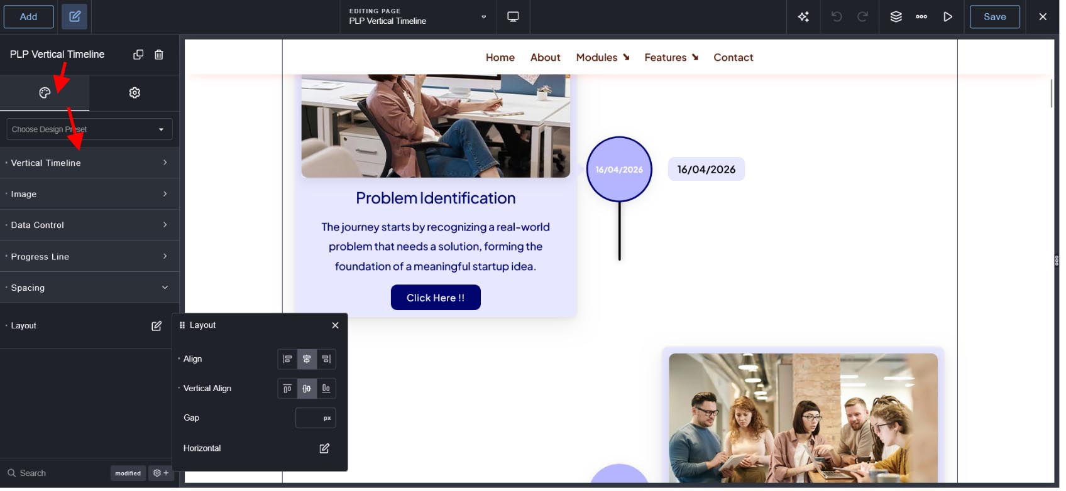
Task: Open the Design palette tab
Action: [45, 93]
